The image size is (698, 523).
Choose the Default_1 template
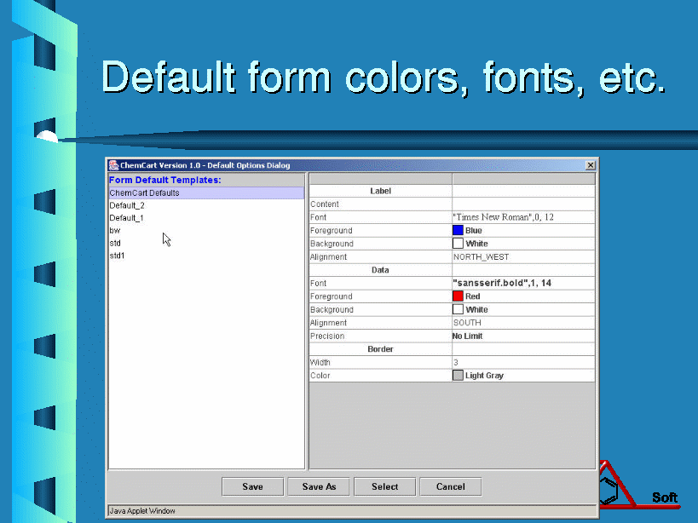pos(206,218)
